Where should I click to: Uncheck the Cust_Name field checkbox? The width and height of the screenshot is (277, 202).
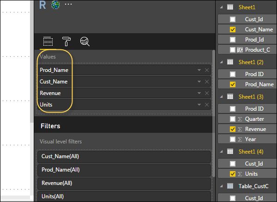click(233, 30)
